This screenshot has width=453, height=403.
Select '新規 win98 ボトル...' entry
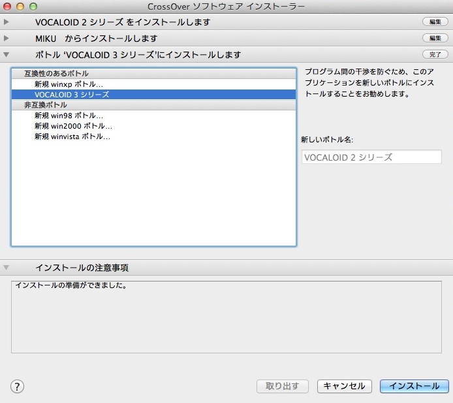tap(153, 116)
